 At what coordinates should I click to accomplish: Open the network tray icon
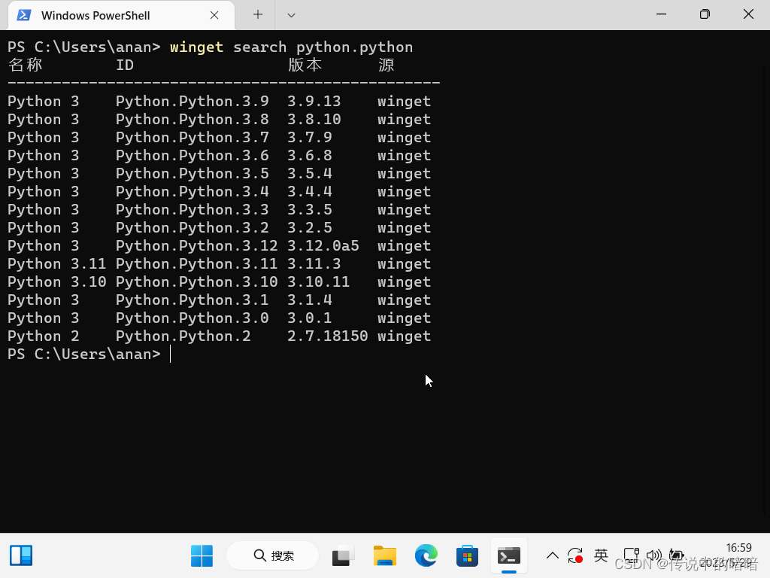point(632,556)
